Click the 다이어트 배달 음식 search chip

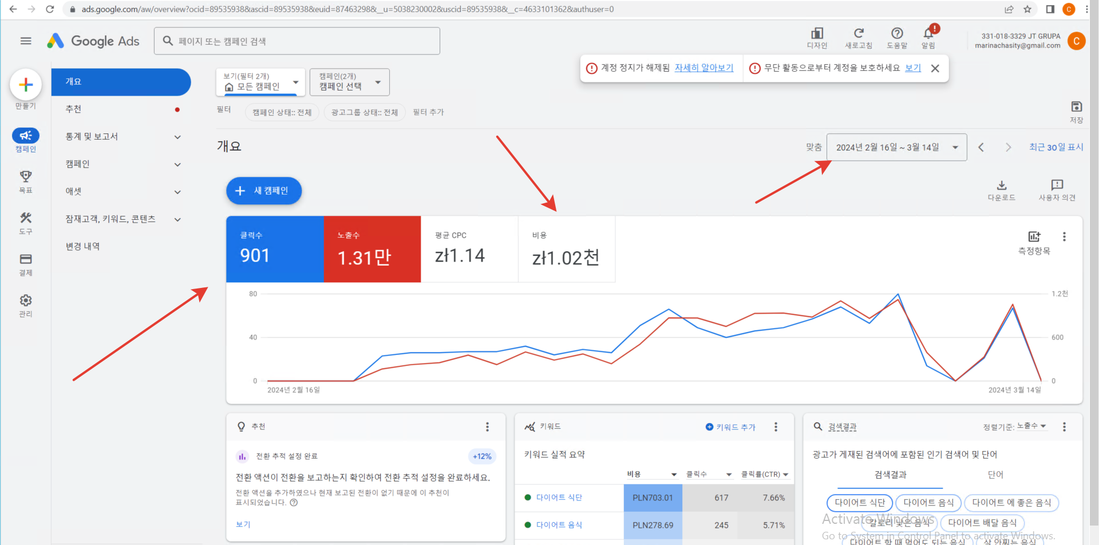pyautogui.click(x=982, y=523)
